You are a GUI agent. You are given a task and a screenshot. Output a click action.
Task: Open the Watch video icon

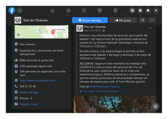[84, 11]
